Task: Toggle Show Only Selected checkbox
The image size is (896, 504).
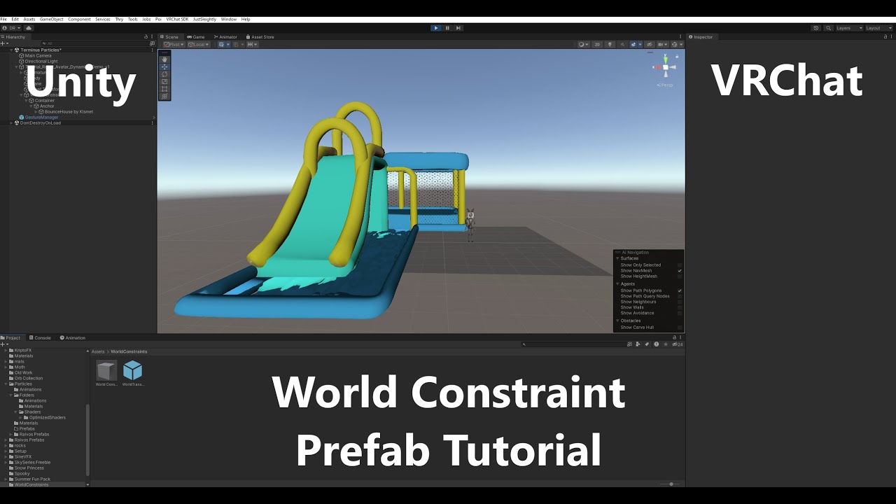Action: tap(680, 265)
